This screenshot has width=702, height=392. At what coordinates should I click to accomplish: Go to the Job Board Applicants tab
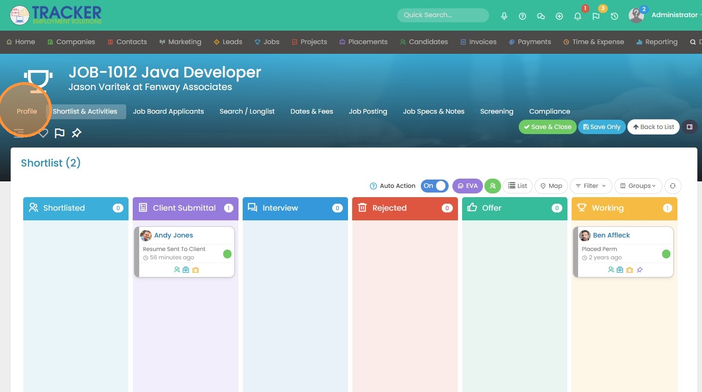click(x=168, y=111)
